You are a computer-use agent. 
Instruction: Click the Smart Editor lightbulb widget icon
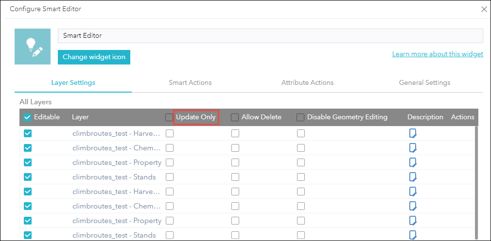33,47
